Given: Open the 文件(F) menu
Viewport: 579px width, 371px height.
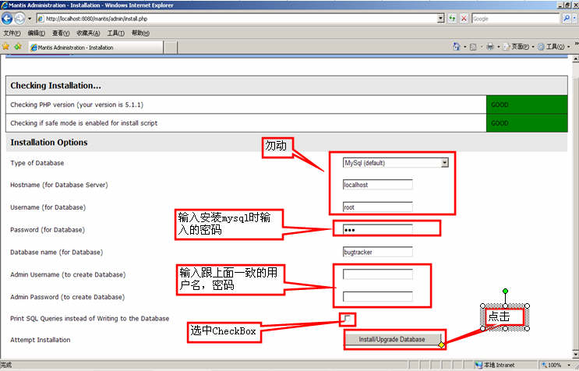Looking at the screenshot, I should [12, 34].
